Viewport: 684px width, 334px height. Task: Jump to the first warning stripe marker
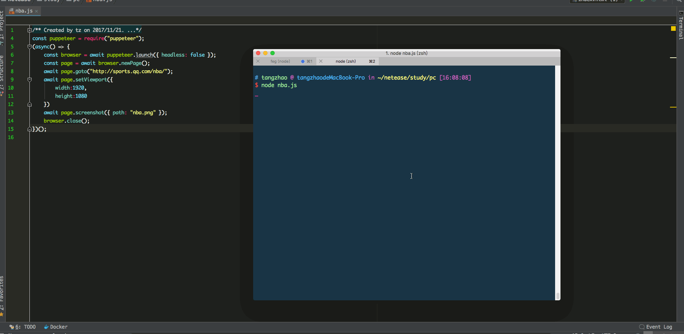click(673, 57)
